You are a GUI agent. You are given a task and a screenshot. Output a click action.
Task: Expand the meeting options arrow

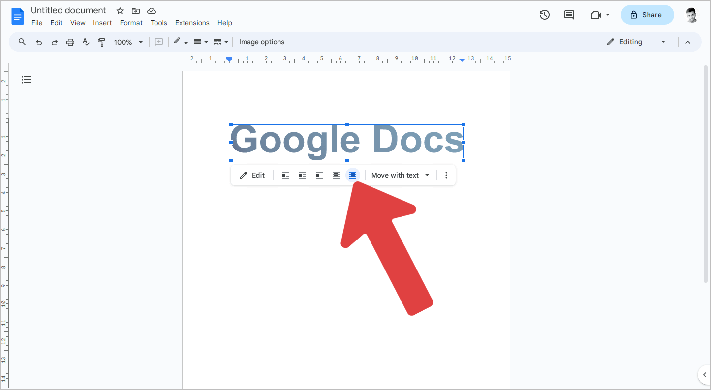(x=608, y=15)
